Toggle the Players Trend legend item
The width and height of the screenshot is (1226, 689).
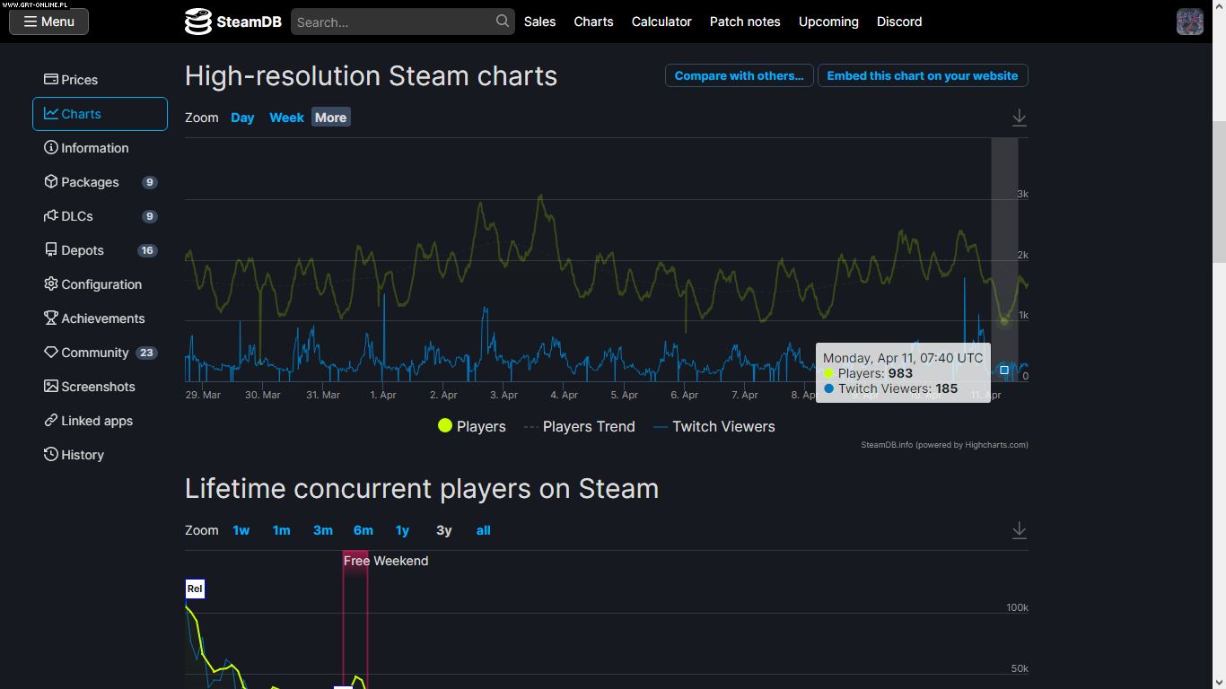click(x=579, y=426)
